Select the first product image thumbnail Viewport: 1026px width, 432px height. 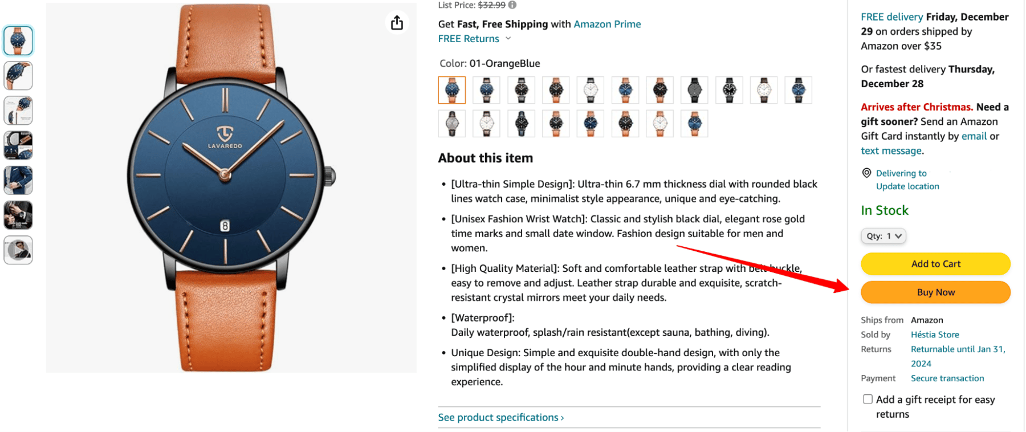point(18,40)
